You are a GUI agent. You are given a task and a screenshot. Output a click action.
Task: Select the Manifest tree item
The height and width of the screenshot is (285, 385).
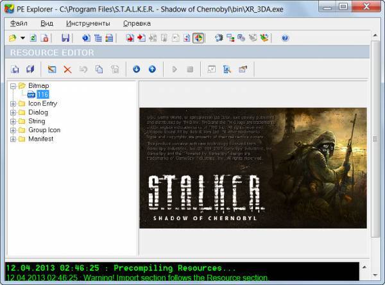[41, 139]
